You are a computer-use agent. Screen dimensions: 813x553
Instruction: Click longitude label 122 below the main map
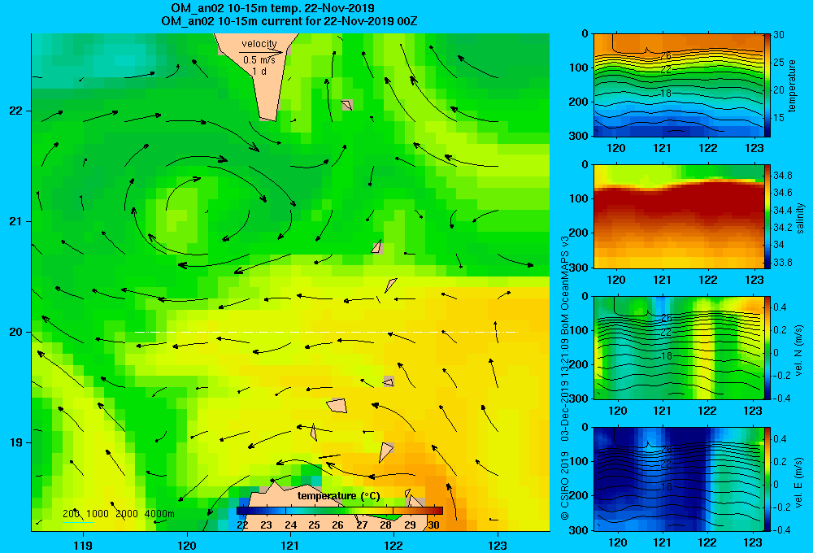point(393,545)
